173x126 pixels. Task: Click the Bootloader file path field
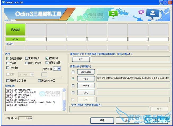[x=133, y=72]
